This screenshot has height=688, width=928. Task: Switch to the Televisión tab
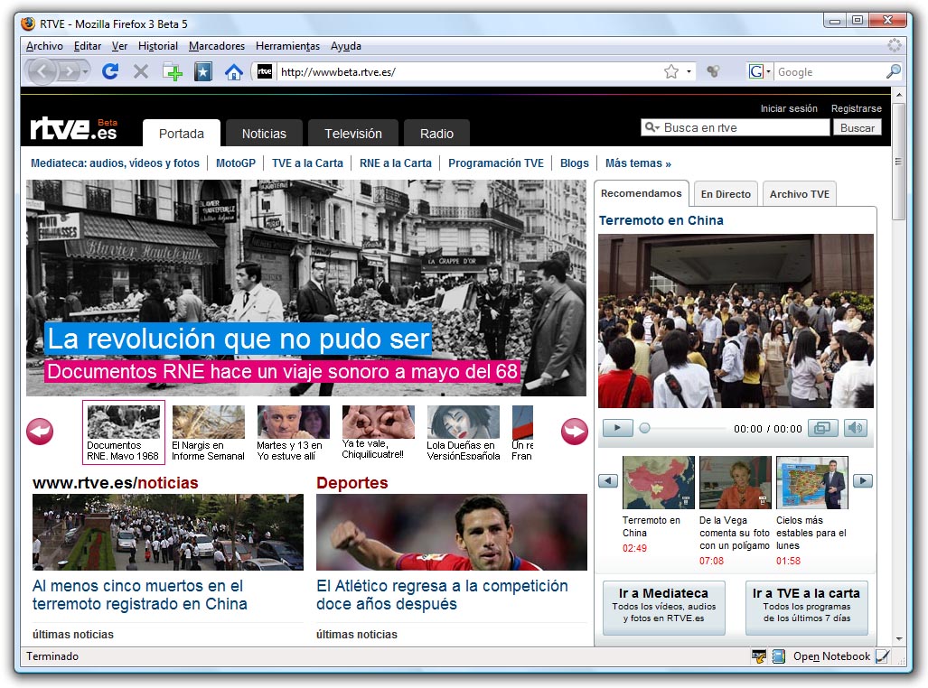point(353,134)
